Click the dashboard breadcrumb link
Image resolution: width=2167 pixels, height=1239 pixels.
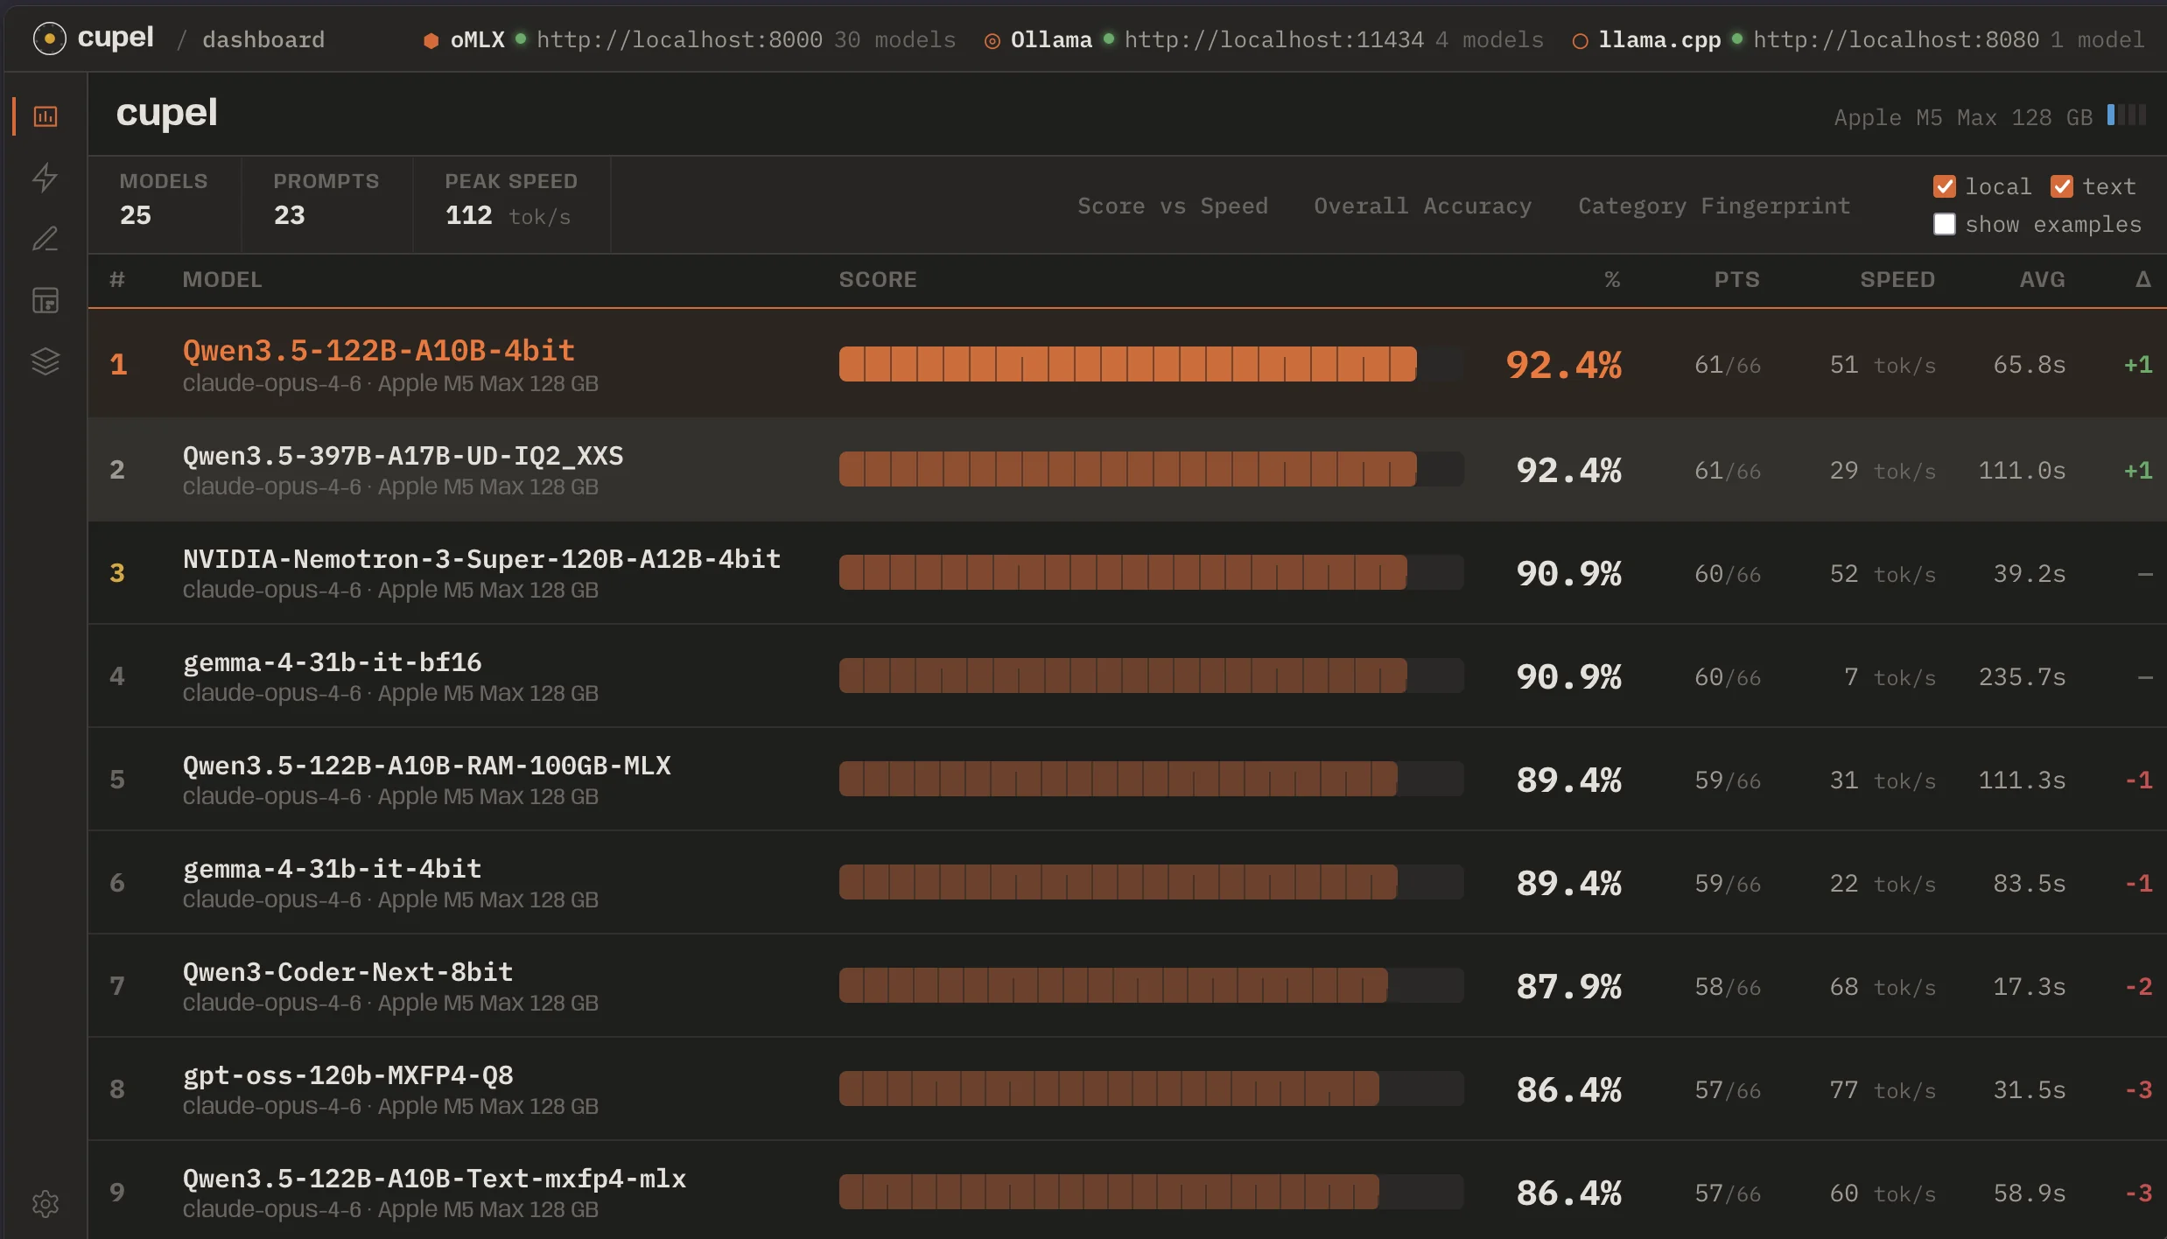pos(263,39)
